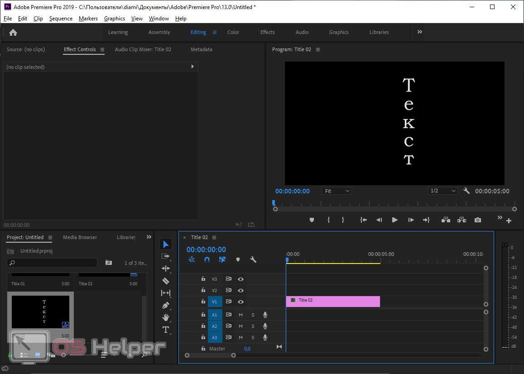Select the Razor tool
Image resolution: width=524 pixels, height=374 pixels.
click(166, 281)
